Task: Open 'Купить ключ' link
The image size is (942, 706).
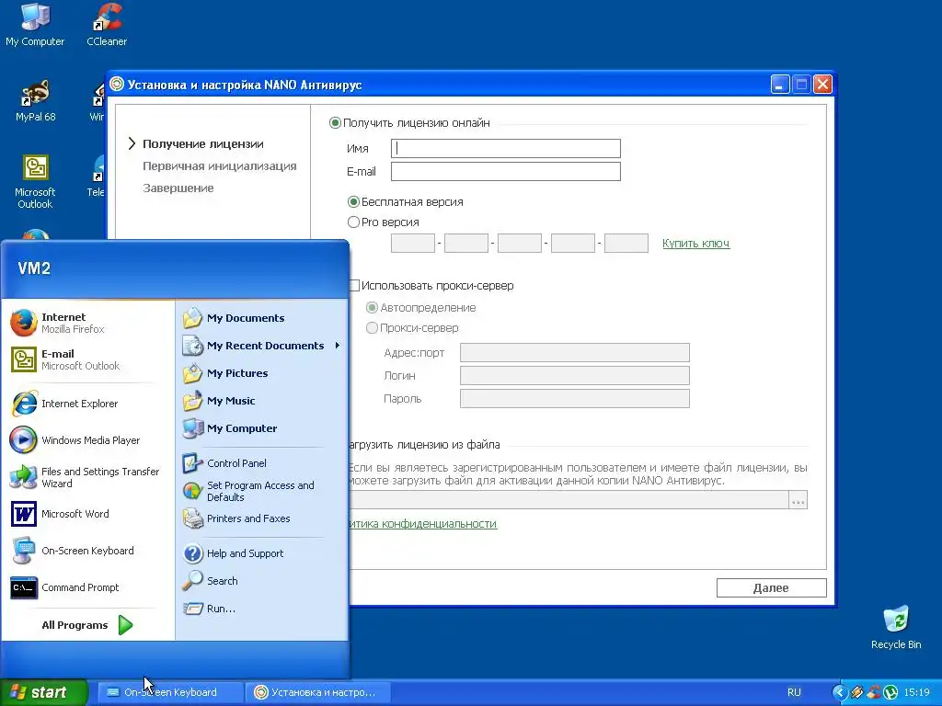Action: coord(695,243)
